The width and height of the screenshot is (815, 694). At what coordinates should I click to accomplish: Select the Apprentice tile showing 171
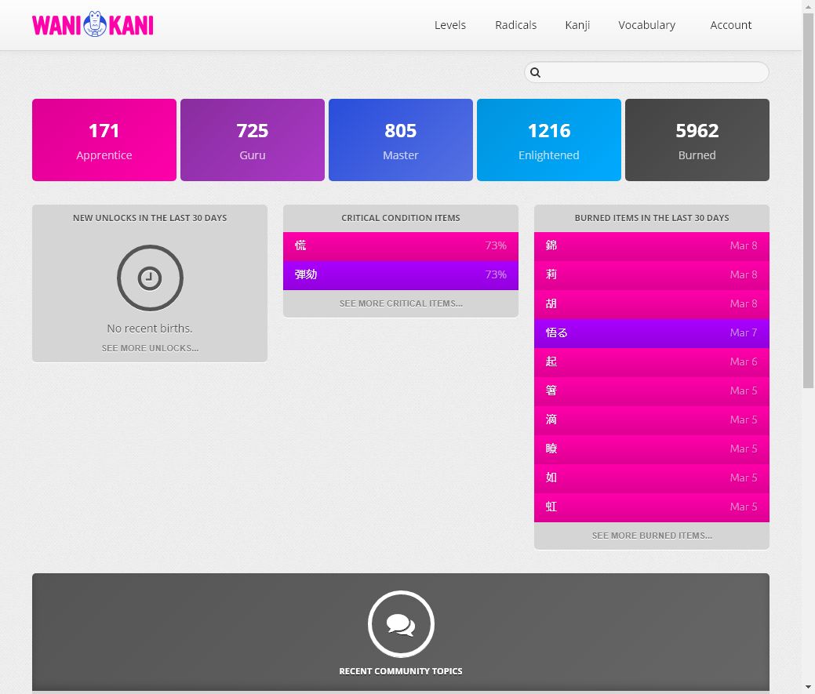104,140
